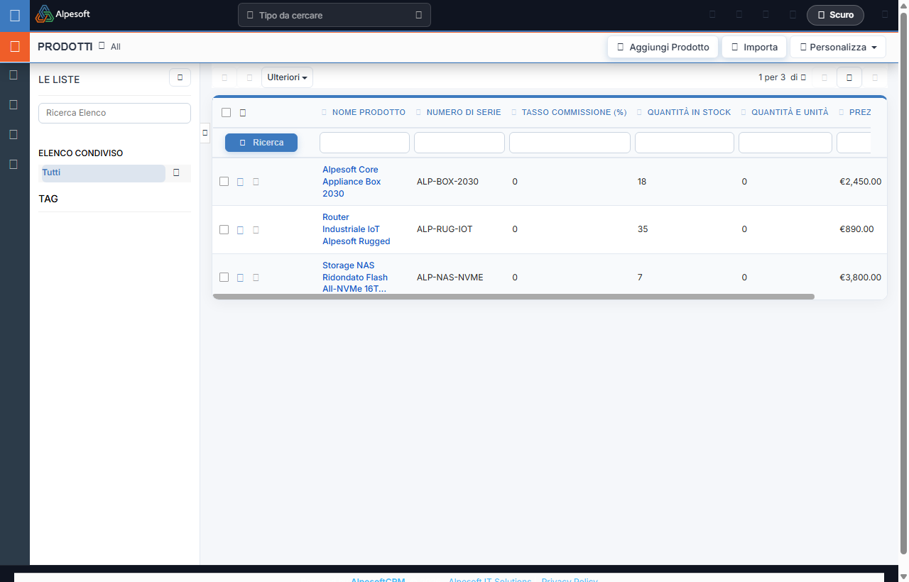Click the filter field under TASSO COMMISSIONE (%)
This screenshot has height=582, width=909.
[x=570, y=143]
